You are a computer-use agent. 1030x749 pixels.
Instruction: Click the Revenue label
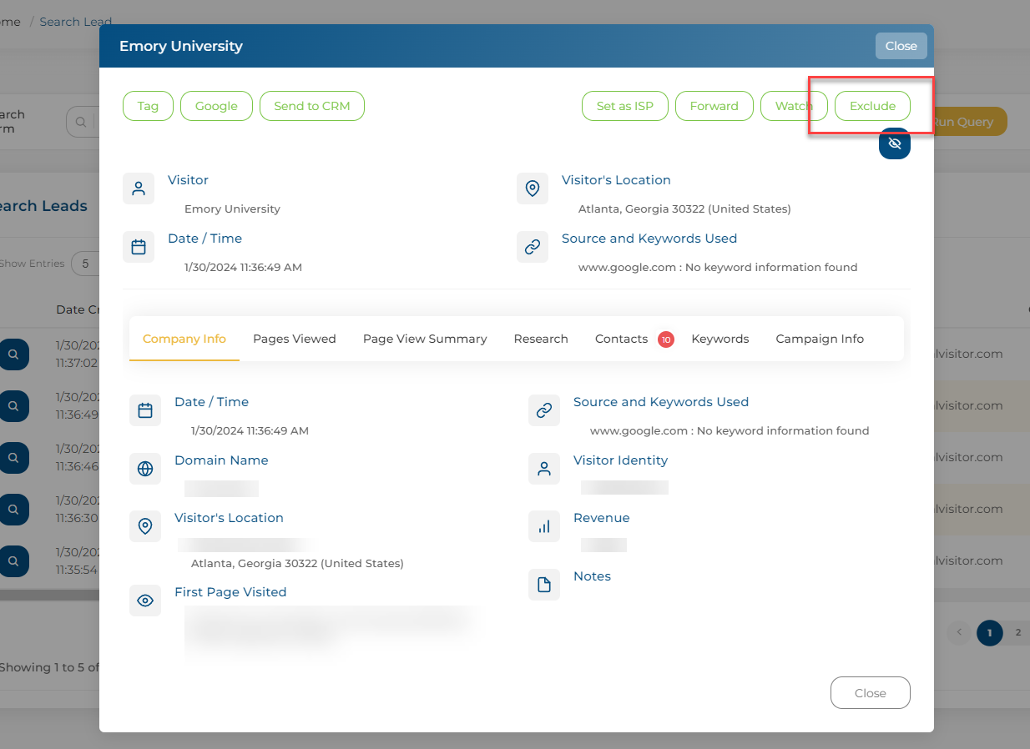[x=601, y=518]
